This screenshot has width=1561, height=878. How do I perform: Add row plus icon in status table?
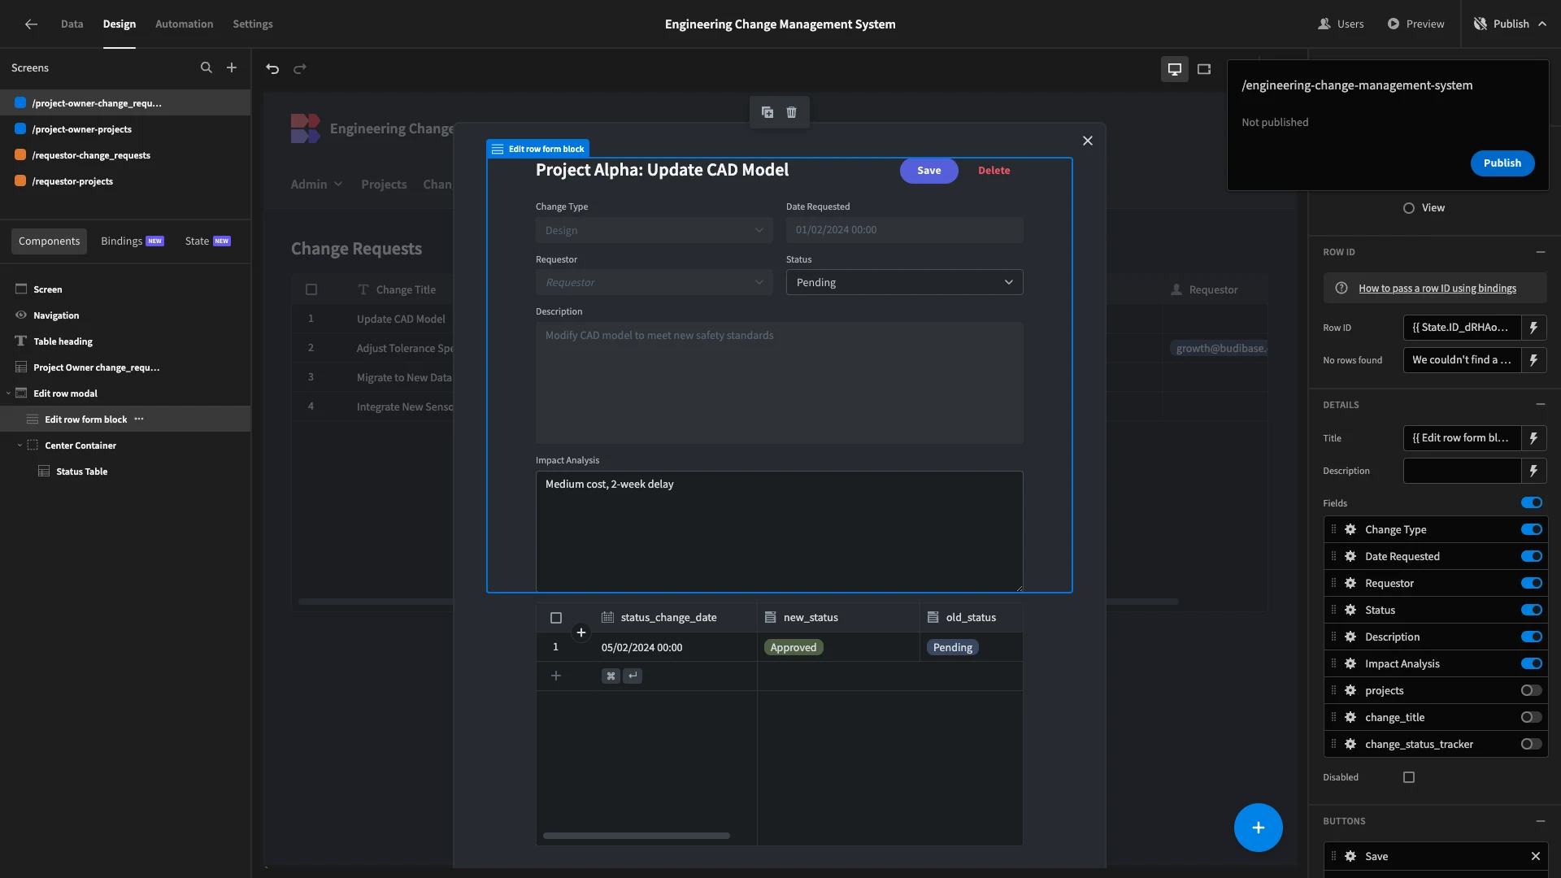[556, 676]
